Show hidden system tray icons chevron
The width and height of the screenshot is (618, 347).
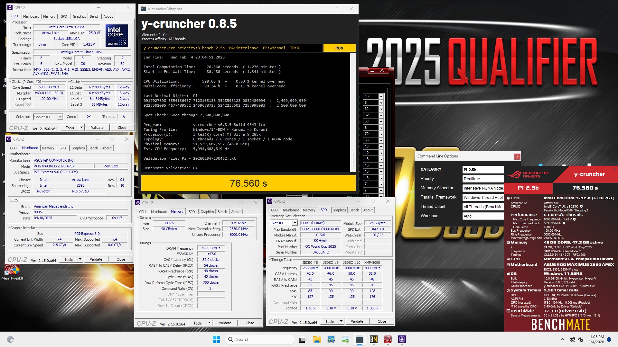[x=562, y=339]
